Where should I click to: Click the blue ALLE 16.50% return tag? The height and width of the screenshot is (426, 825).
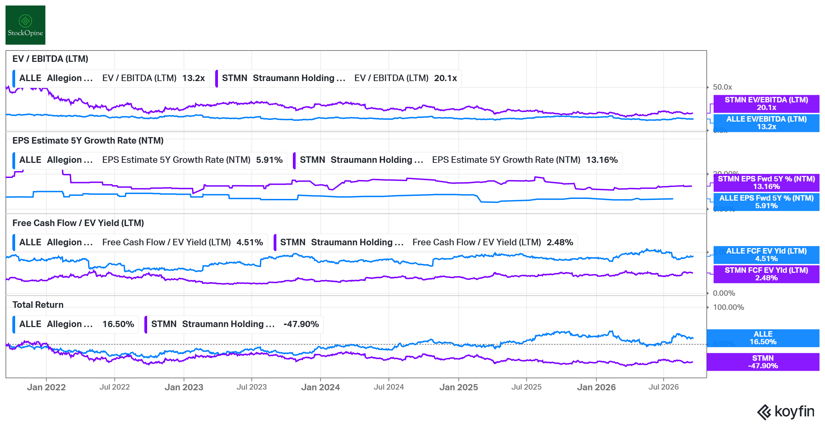tap(763, 338)
